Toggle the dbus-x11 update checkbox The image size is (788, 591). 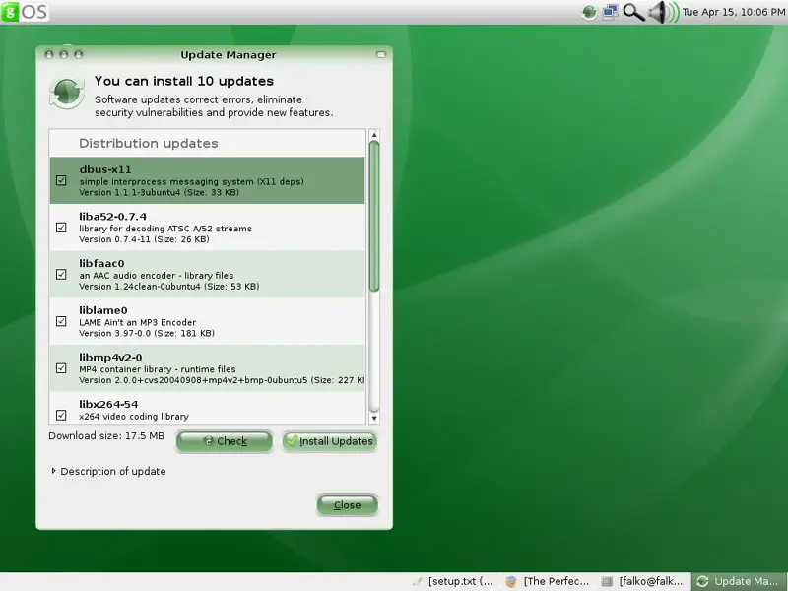tap(61, 180)
